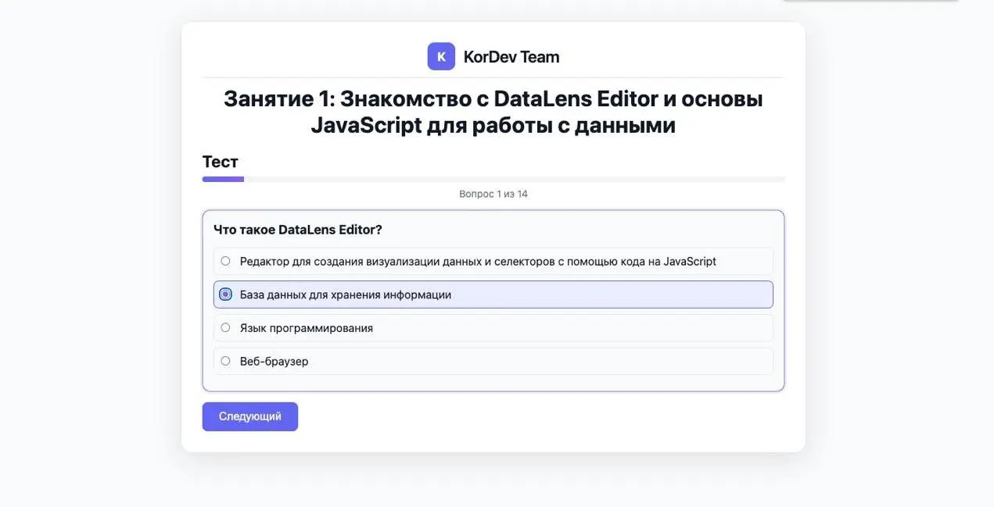
Task: Click the 'KorDev Team' brand text
Action: [x=511, y=56]
